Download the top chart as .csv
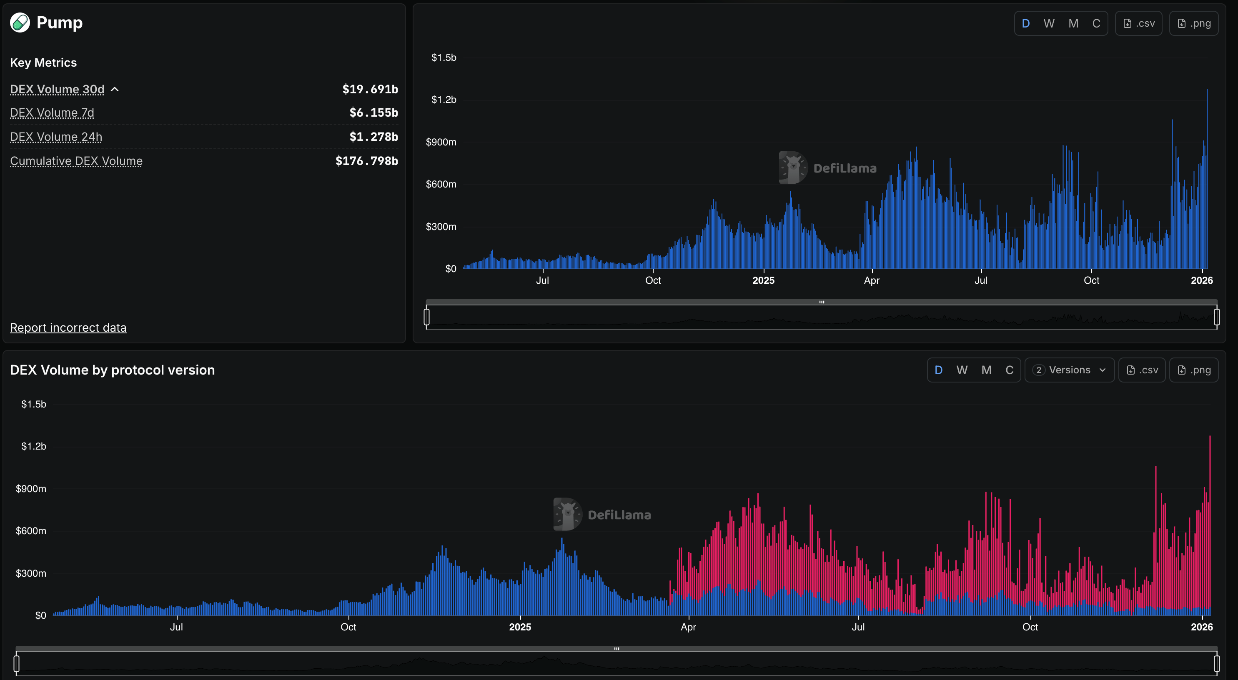This screenshot has width=1238, height=680. [x=1138, y=23]
